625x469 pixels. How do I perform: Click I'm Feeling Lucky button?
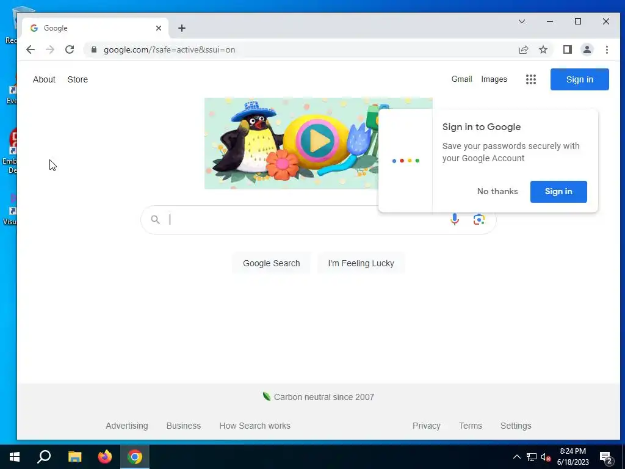point(361,263)
